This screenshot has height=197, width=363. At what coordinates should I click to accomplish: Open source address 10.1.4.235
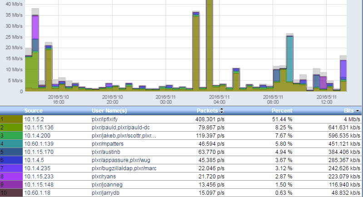(x=37, y=168)
